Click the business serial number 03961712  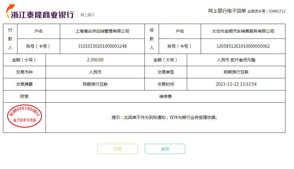[x=277, y=11]
